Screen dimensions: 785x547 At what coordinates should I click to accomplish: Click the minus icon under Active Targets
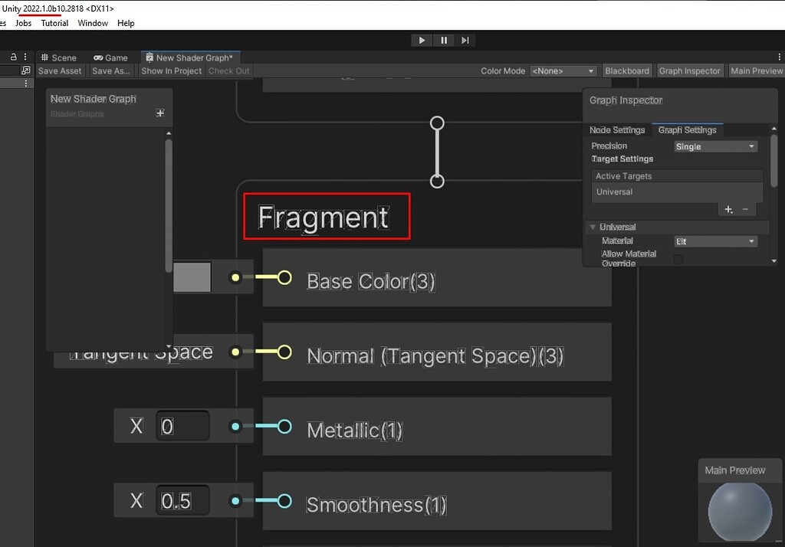tap(744, 208)
